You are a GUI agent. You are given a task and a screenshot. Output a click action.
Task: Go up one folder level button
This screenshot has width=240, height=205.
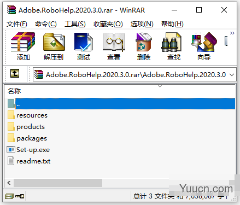tap(15, 74)
